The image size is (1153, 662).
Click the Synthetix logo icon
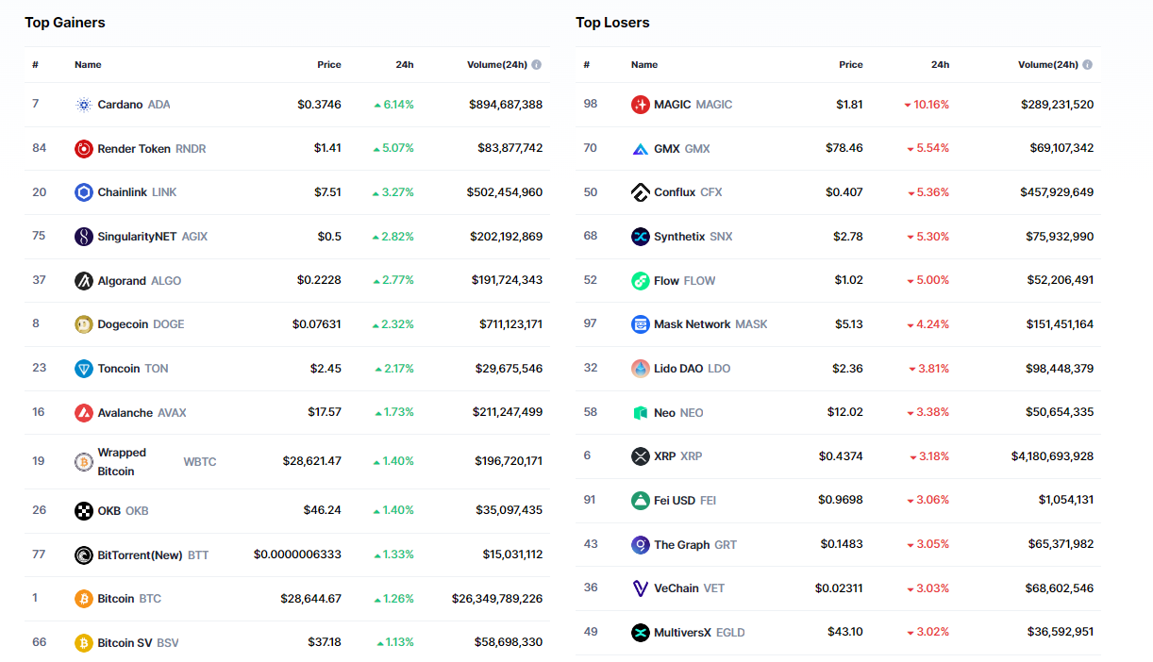pos(641,237)
